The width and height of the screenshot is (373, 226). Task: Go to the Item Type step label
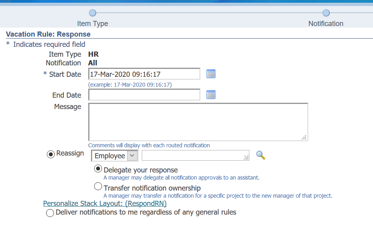pyautogui.click(x=93, y=24)
